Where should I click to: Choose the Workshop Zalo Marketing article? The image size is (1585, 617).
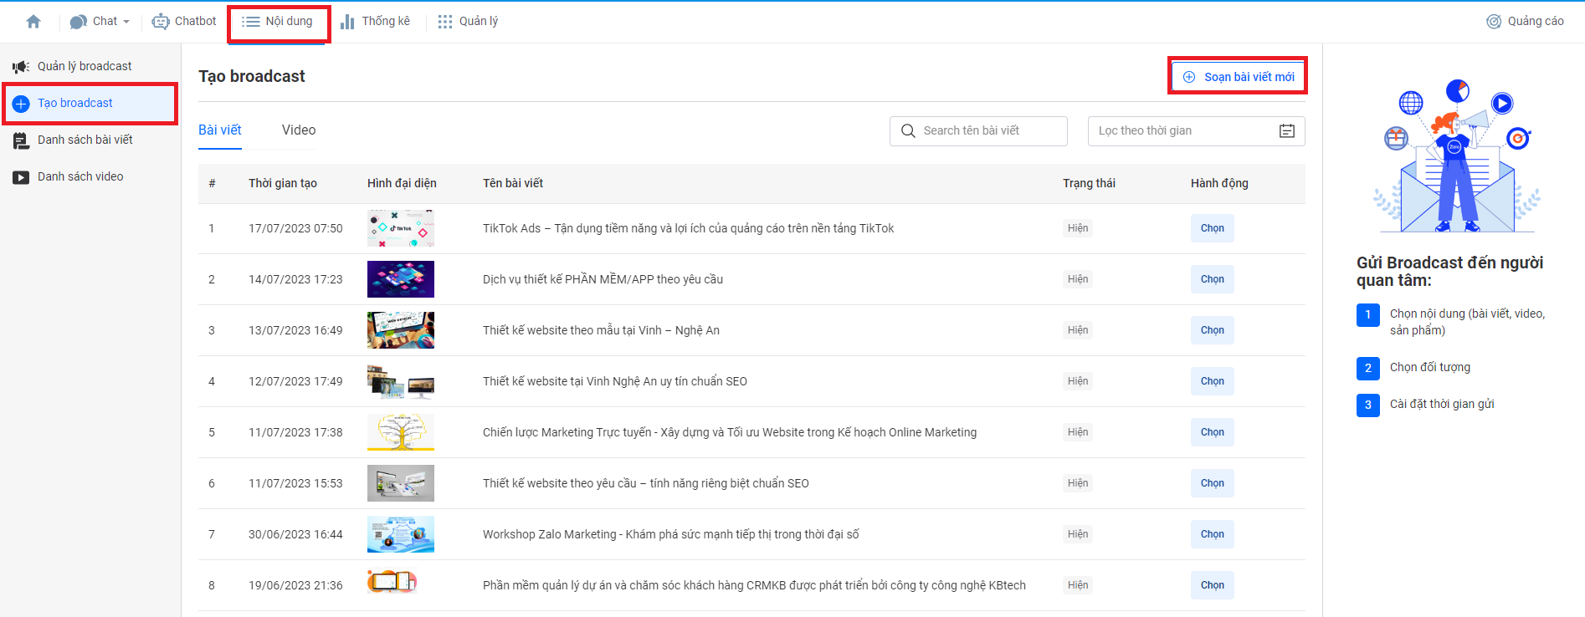point(1212,534)
